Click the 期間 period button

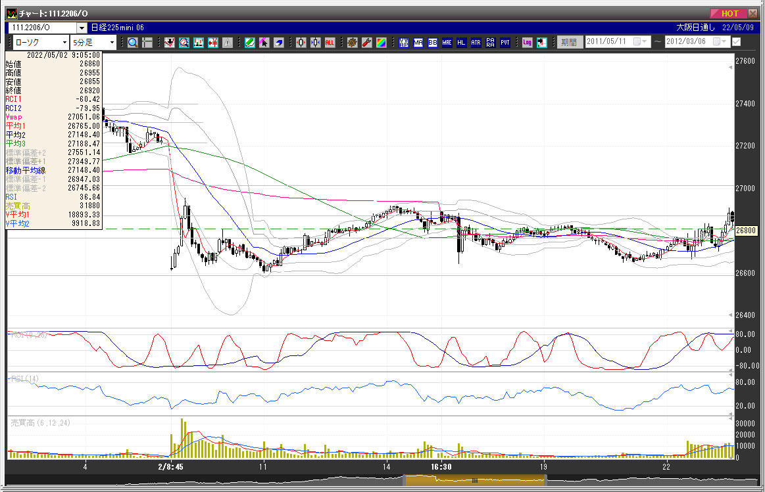point(569,43)
